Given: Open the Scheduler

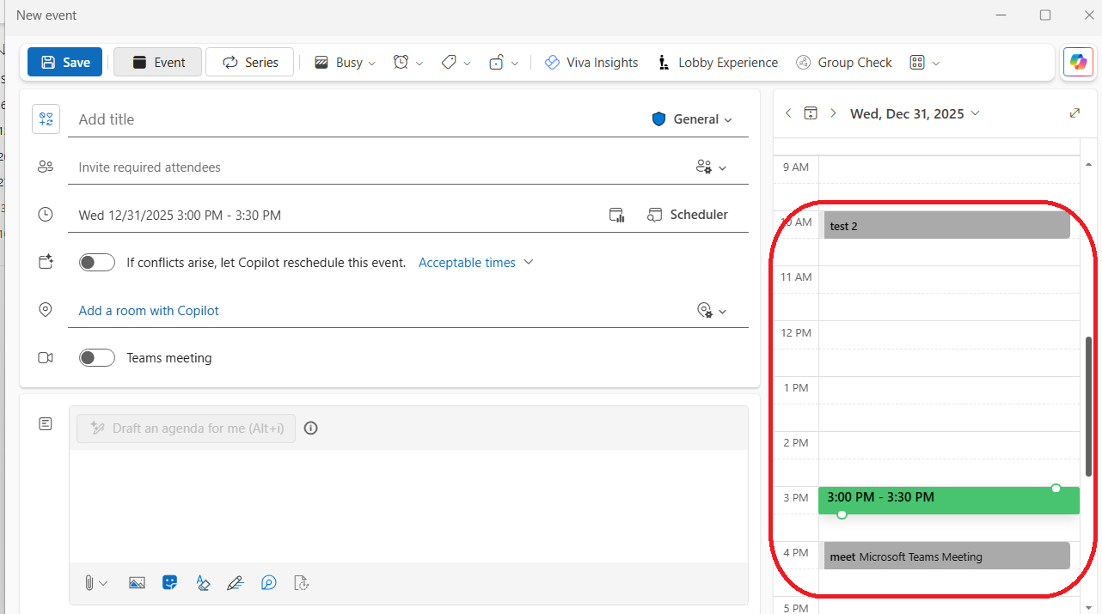Looking at the screenshot, I should [x=688, y=215].
